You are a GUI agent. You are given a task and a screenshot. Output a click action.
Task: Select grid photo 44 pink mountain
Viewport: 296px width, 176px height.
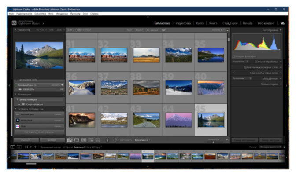[x=178, y=120]
